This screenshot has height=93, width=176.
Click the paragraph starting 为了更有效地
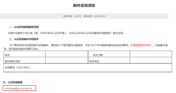tap(86, 47)
